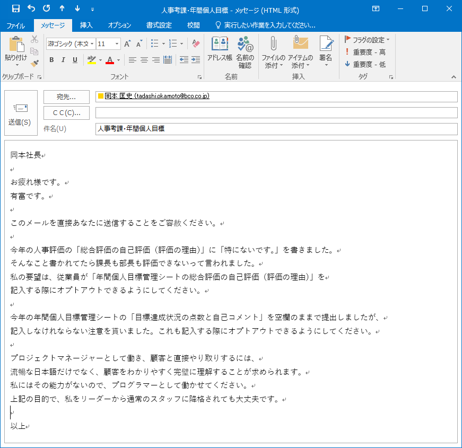Open the numbered list dropdown arrow
This screenshot has width=462, height=448.
click(180, 43)
